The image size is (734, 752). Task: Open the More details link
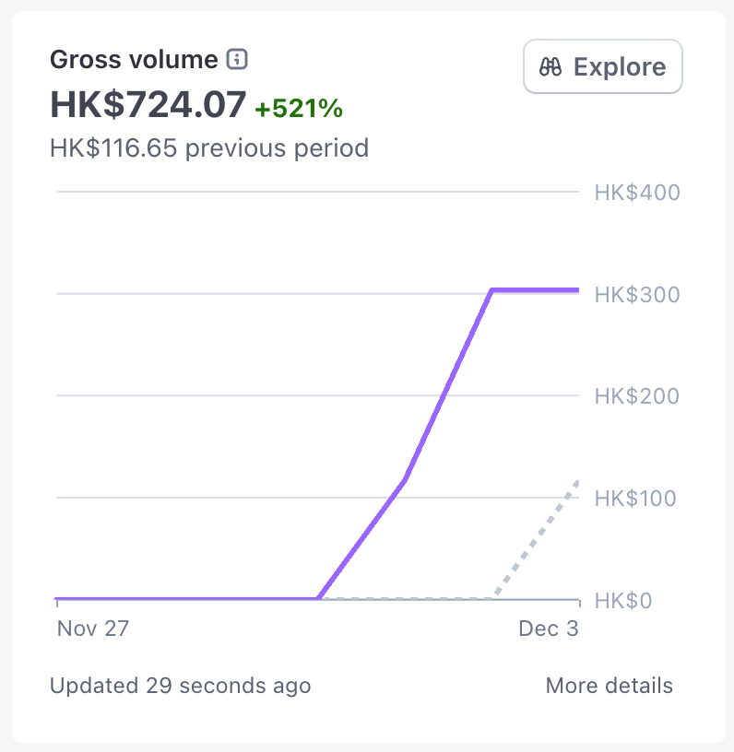(x=609, y=686)
